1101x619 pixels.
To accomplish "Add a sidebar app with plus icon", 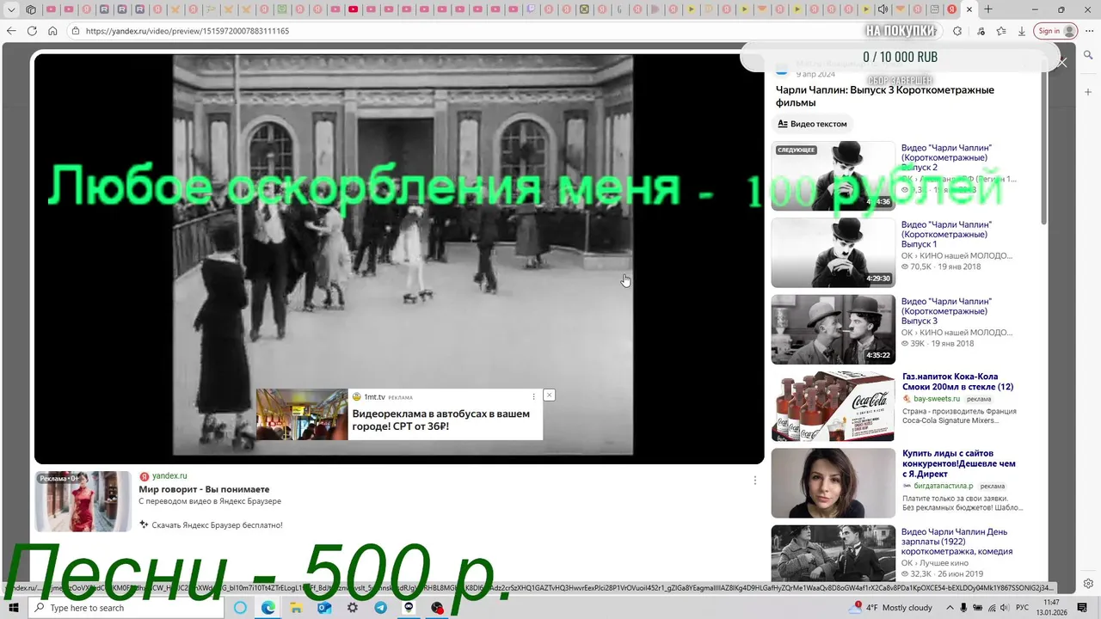I will point(1088,92).
